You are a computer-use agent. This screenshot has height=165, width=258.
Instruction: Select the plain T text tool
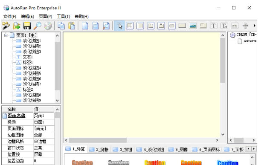point(214,26)
